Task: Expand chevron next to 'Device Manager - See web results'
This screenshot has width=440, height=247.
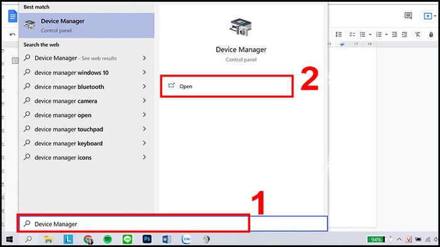Action: [144, 58]
